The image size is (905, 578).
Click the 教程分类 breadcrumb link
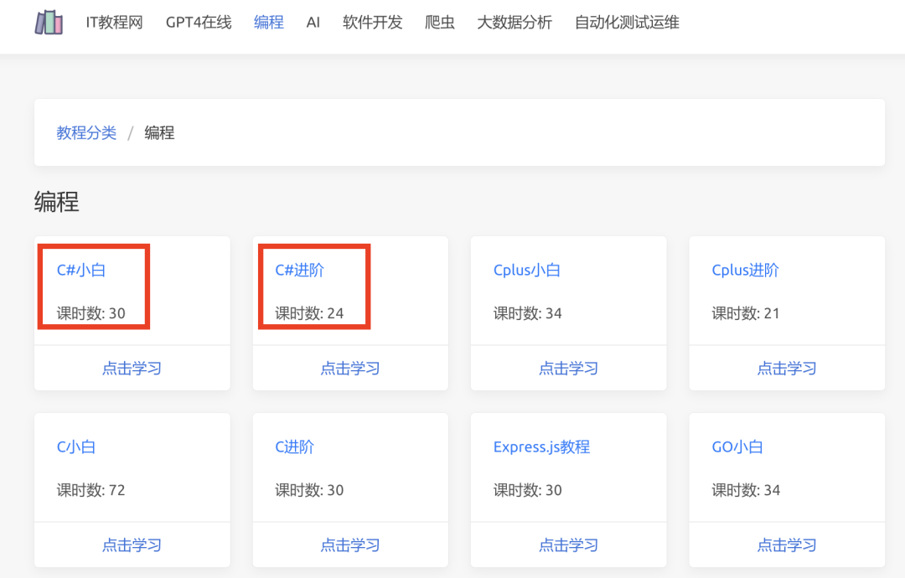click(x=86, y=132)
